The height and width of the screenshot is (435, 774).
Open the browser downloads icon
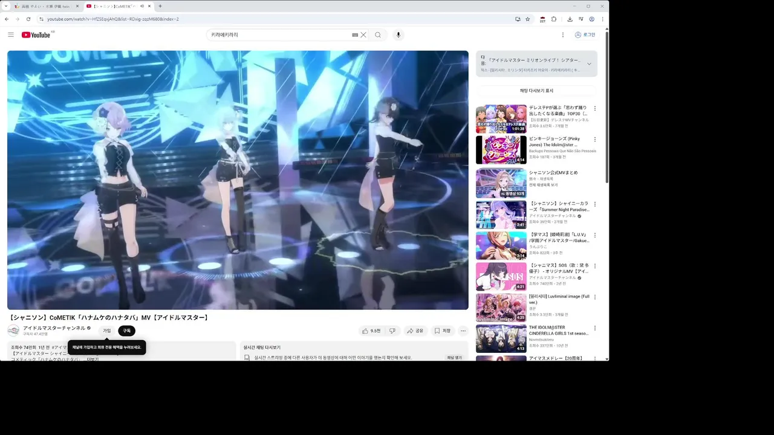click(570, 19)
